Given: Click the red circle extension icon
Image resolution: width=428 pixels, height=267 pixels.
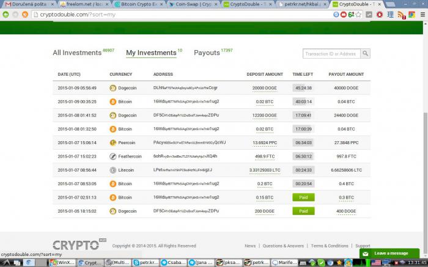Looking at the screenshot, I should [380, 15].
